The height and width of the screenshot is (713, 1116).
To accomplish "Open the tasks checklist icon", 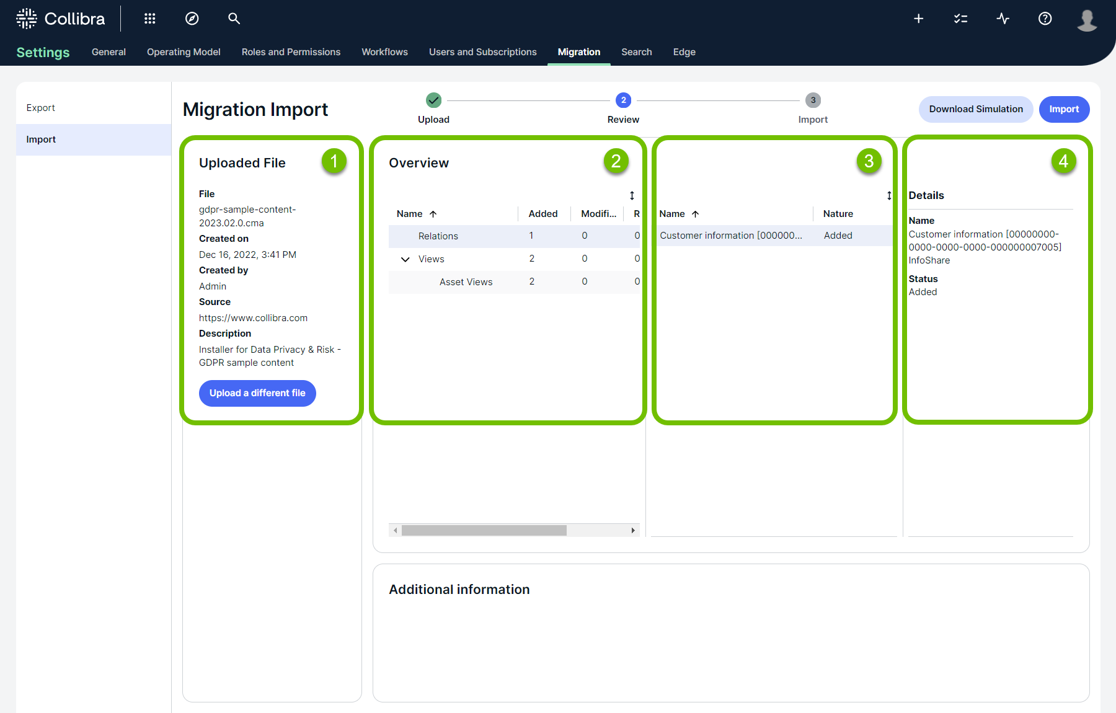I will 960,19.
